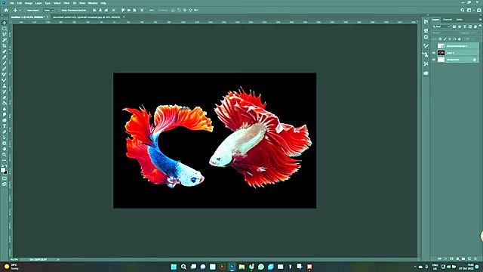Viewport: 483px width, 272px height.
Task: Create a new group folder icon
Action: pos(463,258)
